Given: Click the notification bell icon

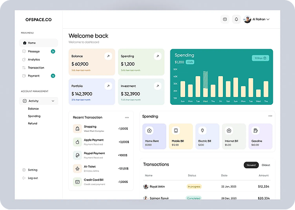Looking at the screenshot, I should [x=237, y=19].
